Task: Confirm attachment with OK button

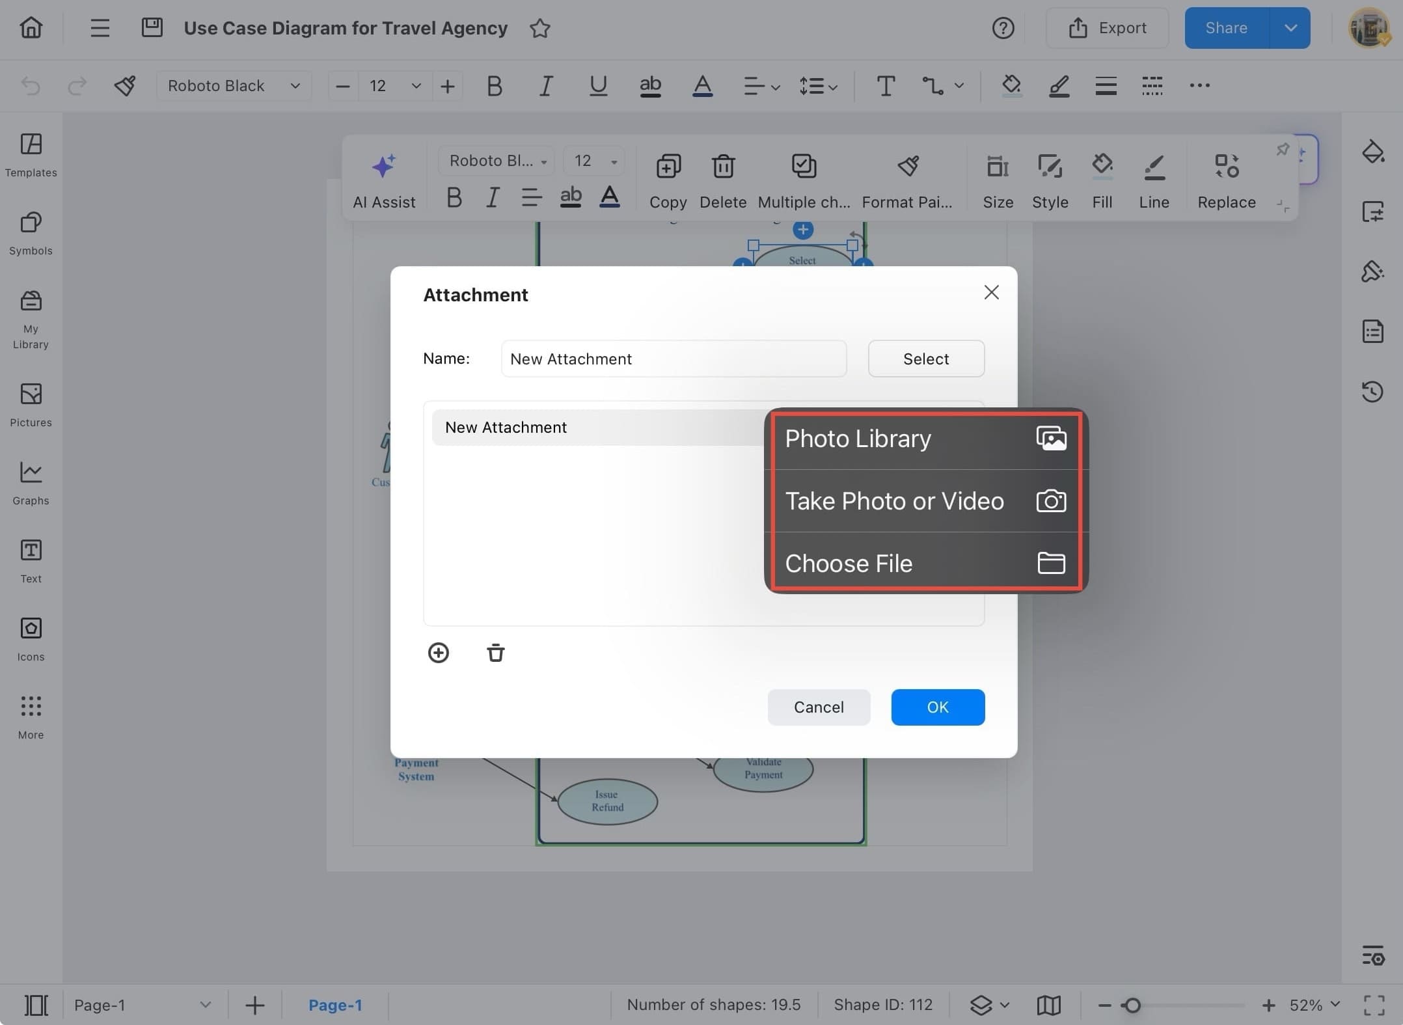Action: [937, 707]
